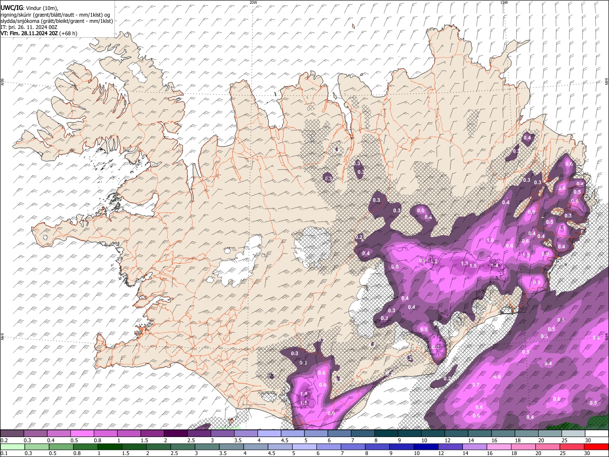This screenshot has width=609, height=457.
Task: Click the bottom row swatch labeled 7
Action: coord(353,447)
